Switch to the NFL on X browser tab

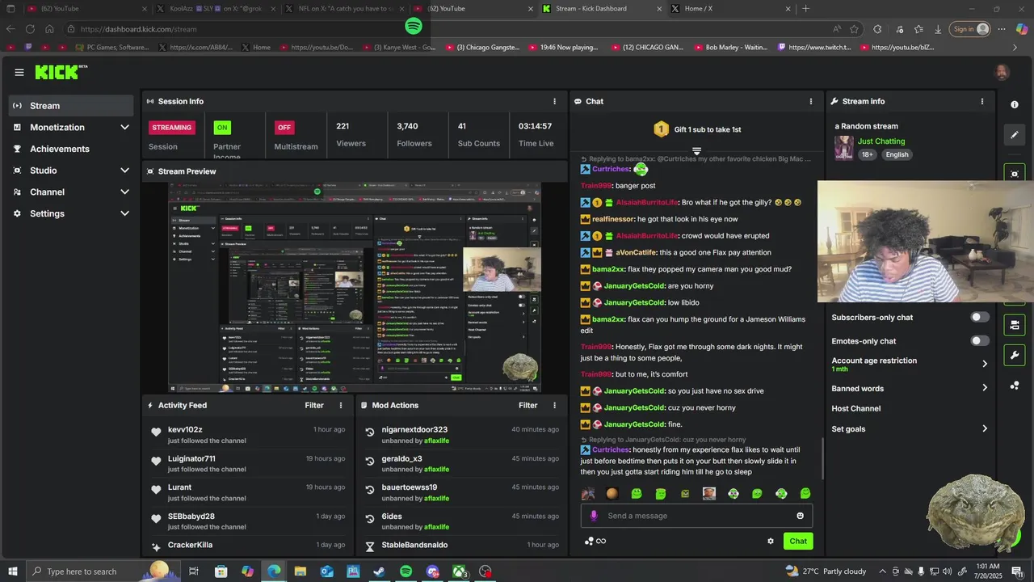[x=345, y=9]
